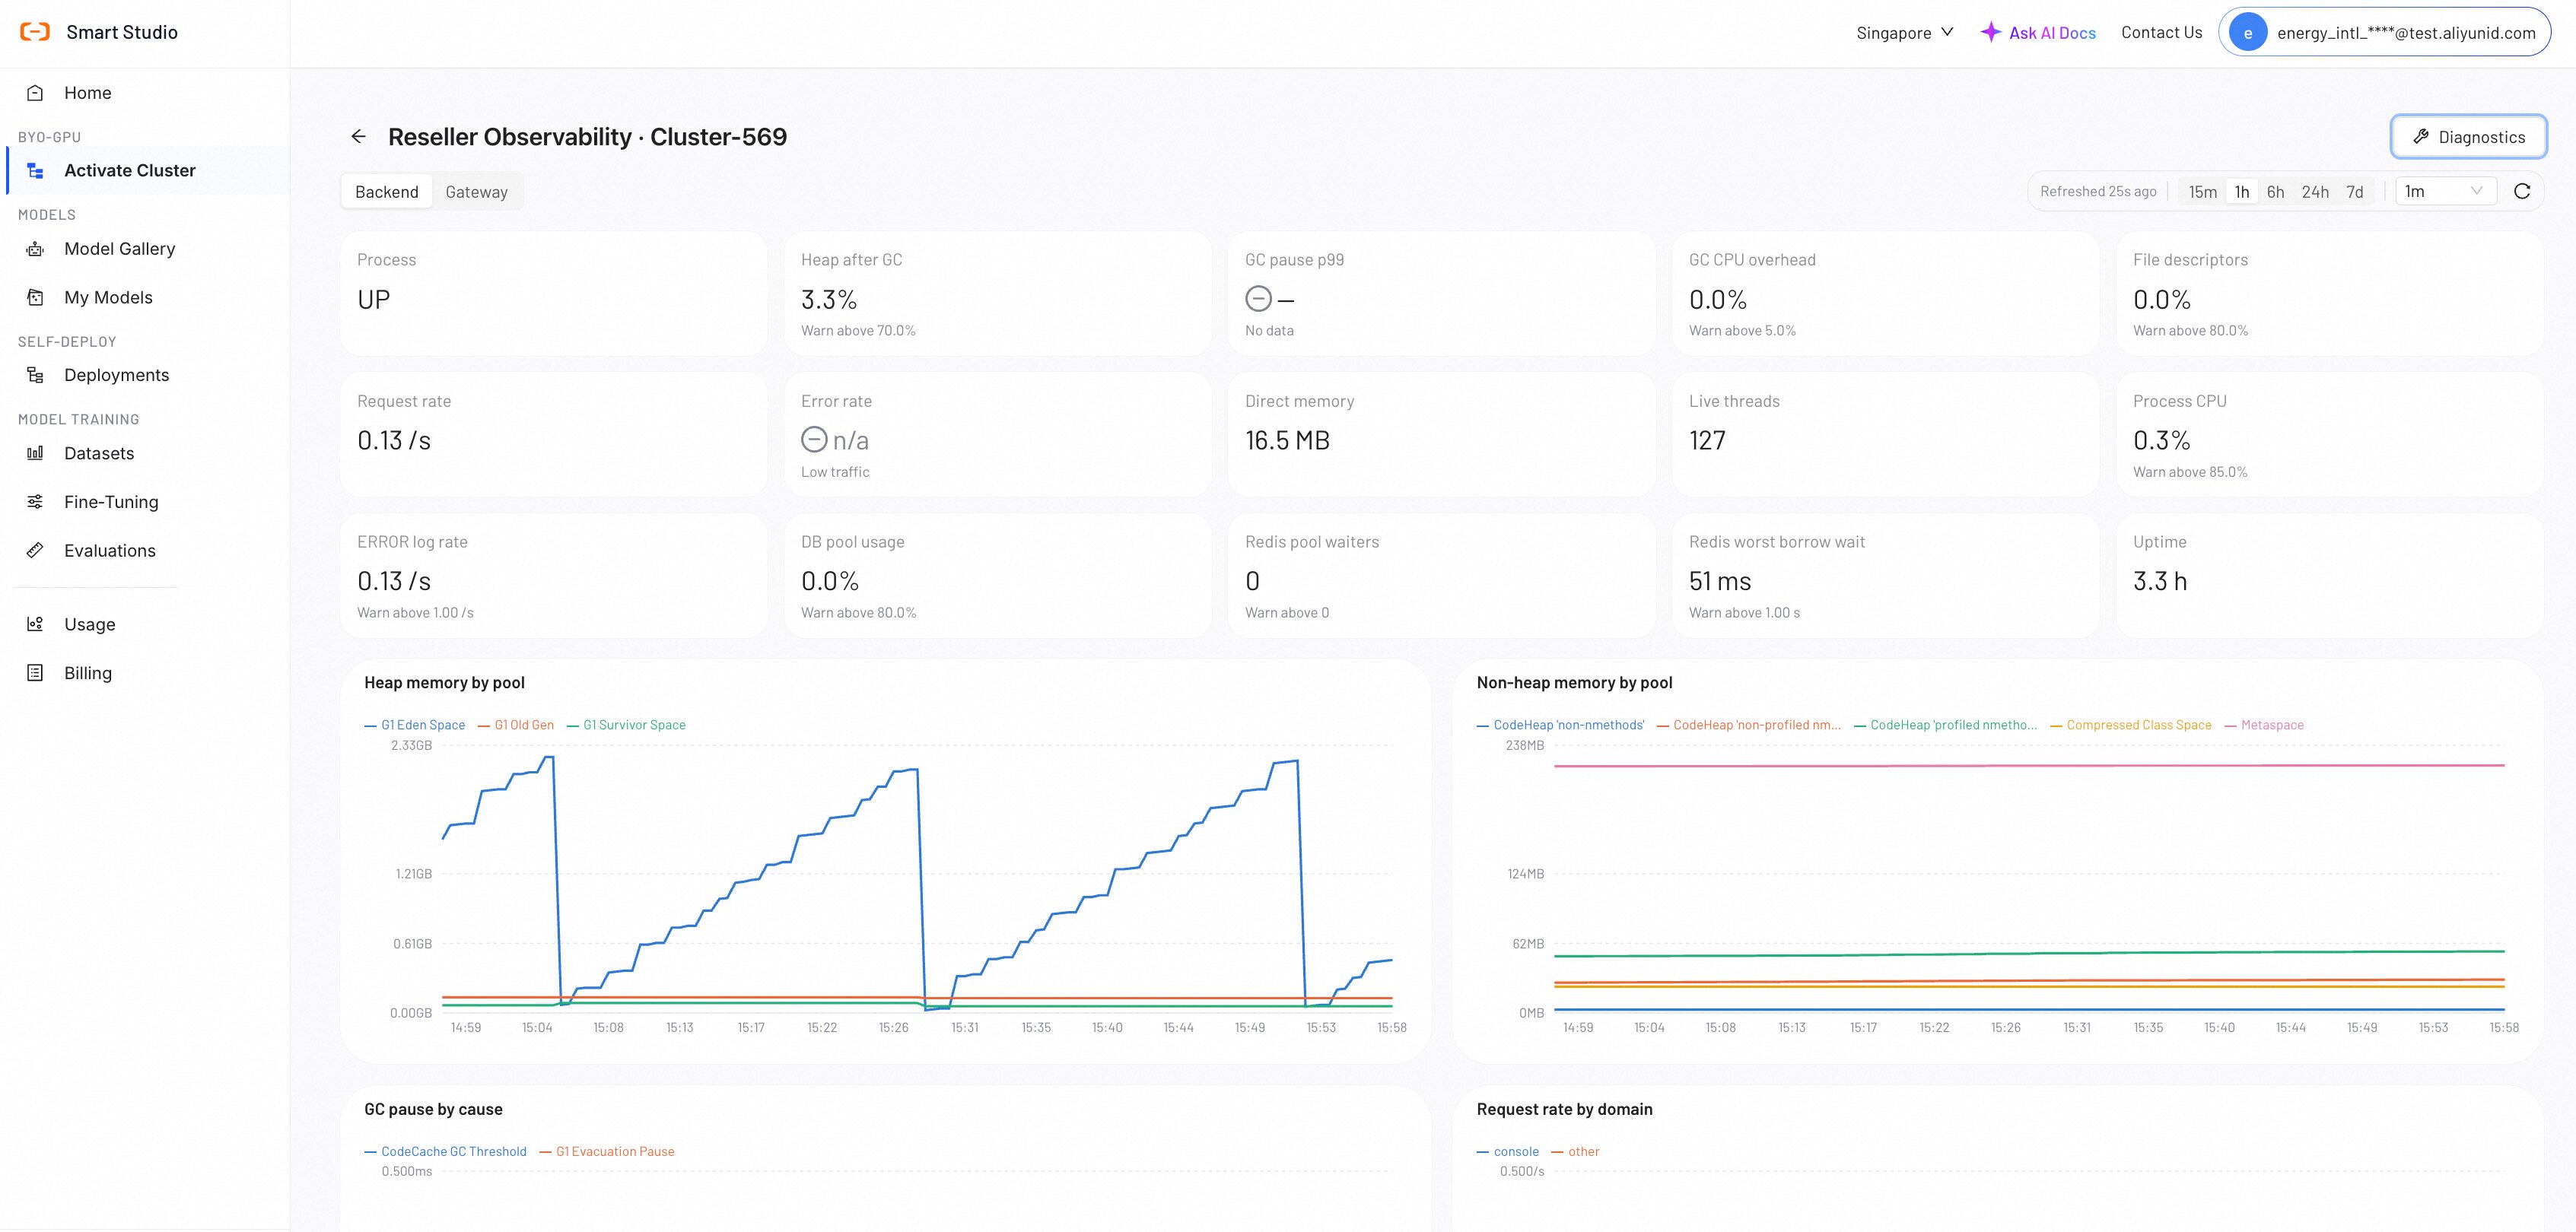Select the 7d time range
The height and width of the screenshot is (1232, 2576).
(2355, 192)
